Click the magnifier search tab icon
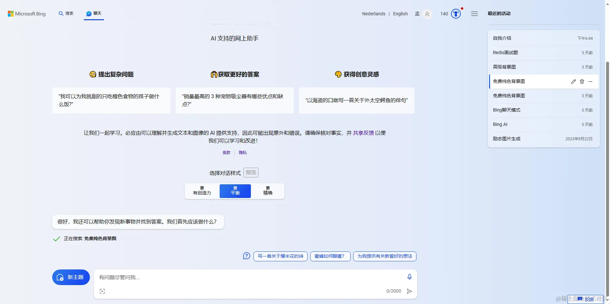Viewport: 610px width, 304px height. pyautogui.click(x=61, y=14)
